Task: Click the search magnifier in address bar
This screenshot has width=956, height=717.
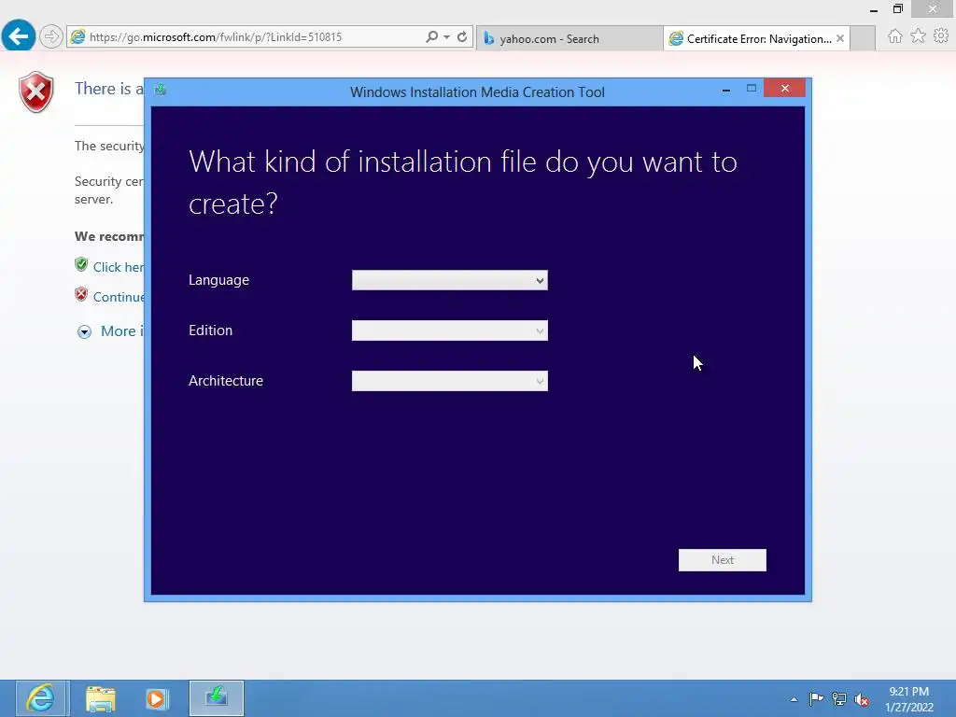Action: tap(431, 36)
